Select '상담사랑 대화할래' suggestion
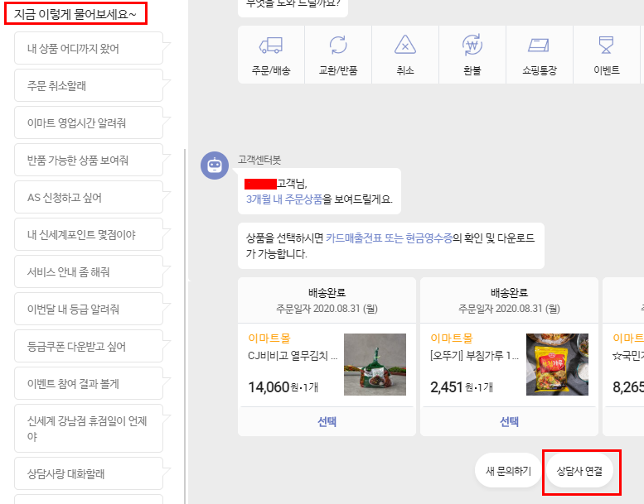Image resolution: width=644 pixels, height=504 pixels. point(89,473)
